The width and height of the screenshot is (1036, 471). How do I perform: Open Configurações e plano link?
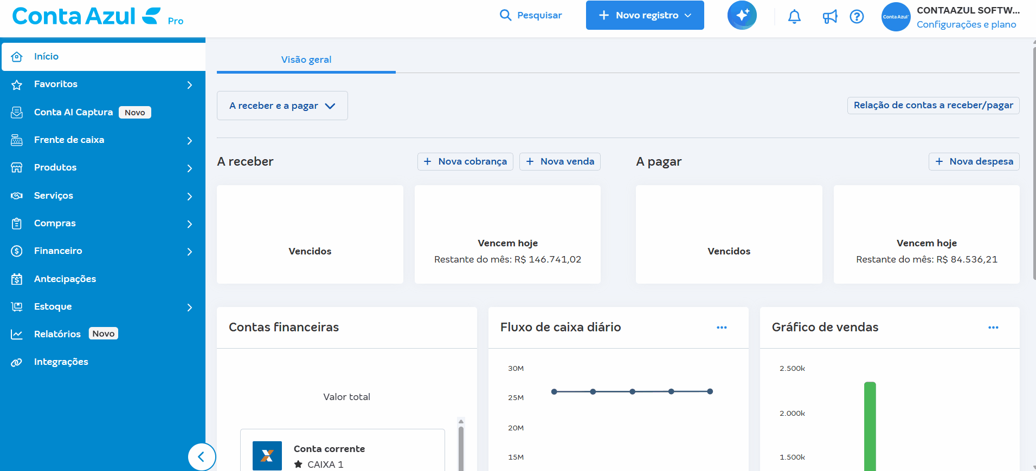[967, 24]
